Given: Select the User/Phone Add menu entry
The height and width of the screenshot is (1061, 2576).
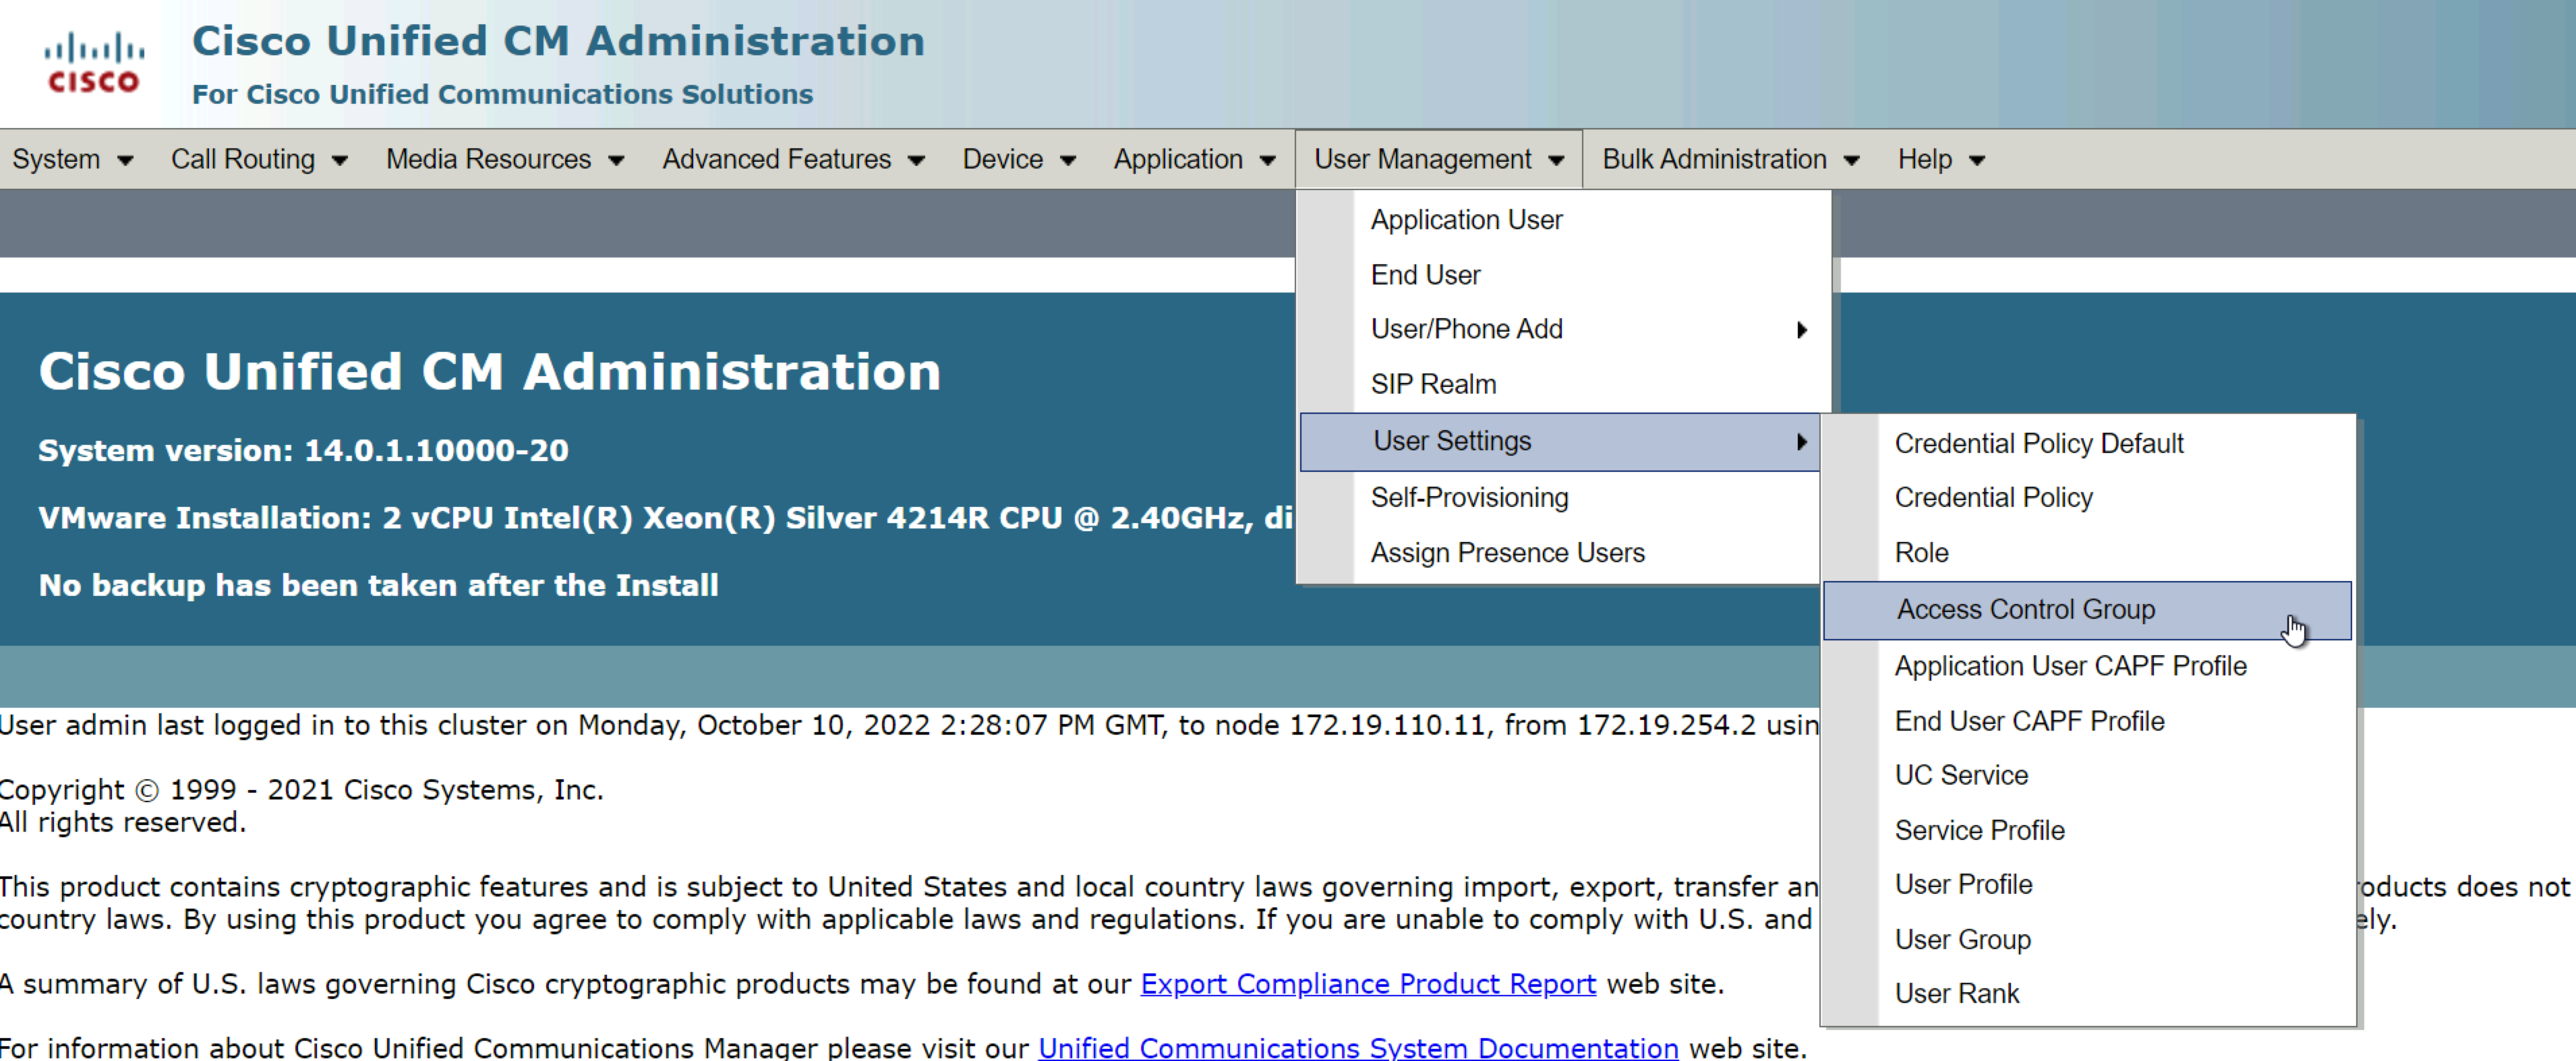Looking at the screenshot, I should pos(1564,329).
